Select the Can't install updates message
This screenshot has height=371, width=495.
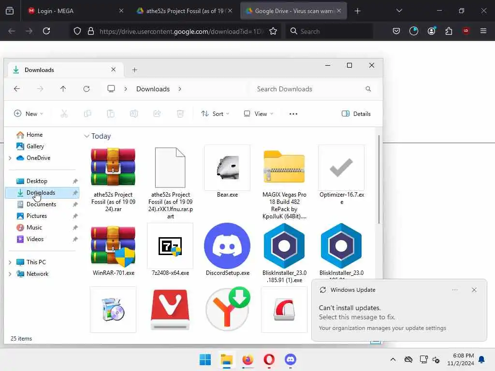pos(350,308)
